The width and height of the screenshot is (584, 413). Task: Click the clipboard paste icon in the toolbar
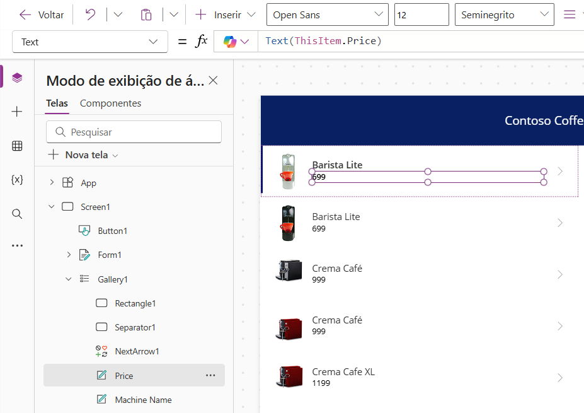(x=146, y=14)
